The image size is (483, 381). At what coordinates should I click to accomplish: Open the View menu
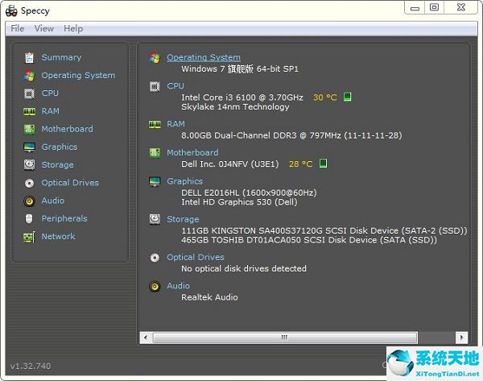(43, 28)
